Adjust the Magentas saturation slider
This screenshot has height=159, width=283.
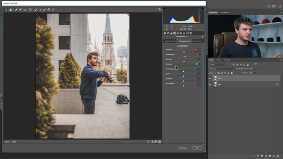tap(184, 86)
